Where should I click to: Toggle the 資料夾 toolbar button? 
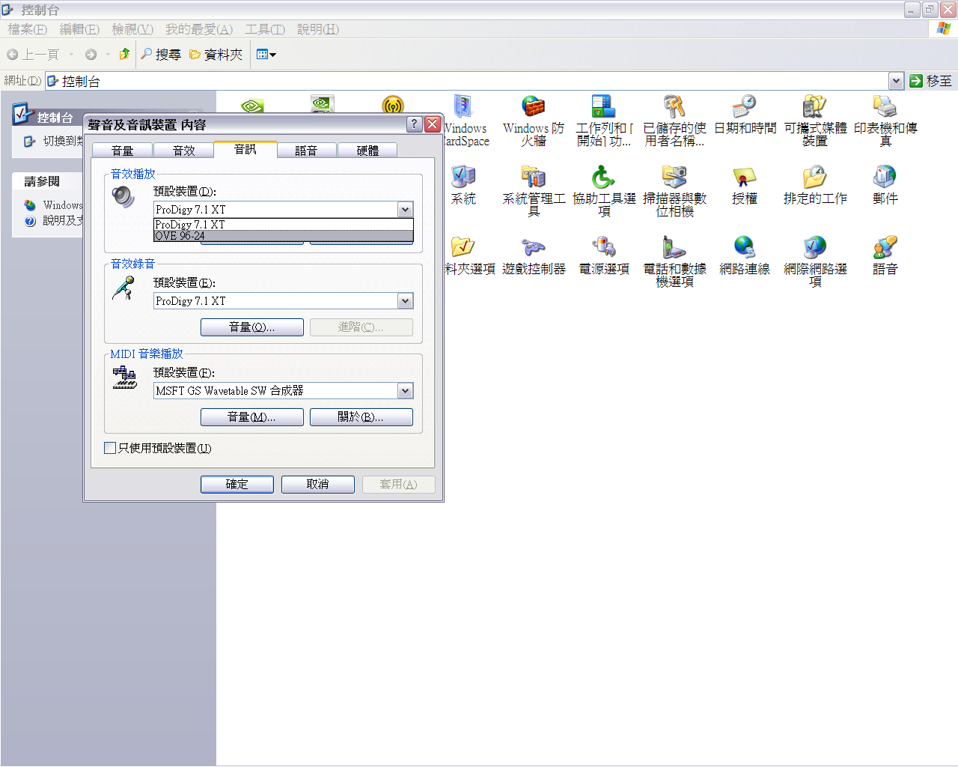pyautogui.click(x=216, y=54)
